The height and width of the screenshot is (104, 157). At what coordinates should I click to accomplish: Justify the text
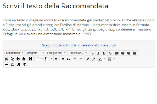coord(135,53)
